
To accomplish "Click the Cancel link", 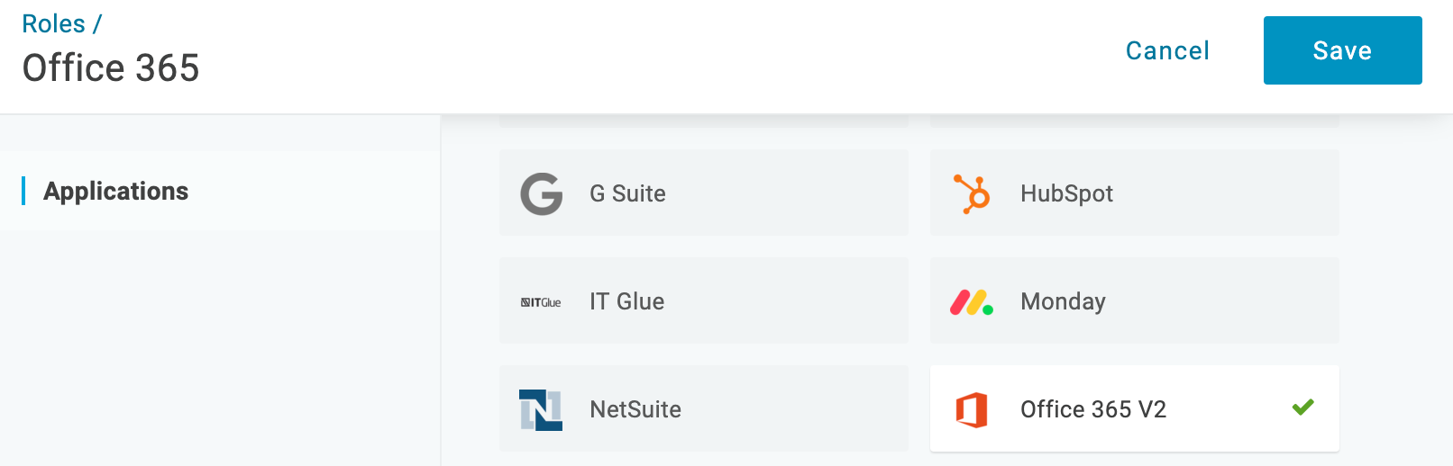I will click(1167, 50).
